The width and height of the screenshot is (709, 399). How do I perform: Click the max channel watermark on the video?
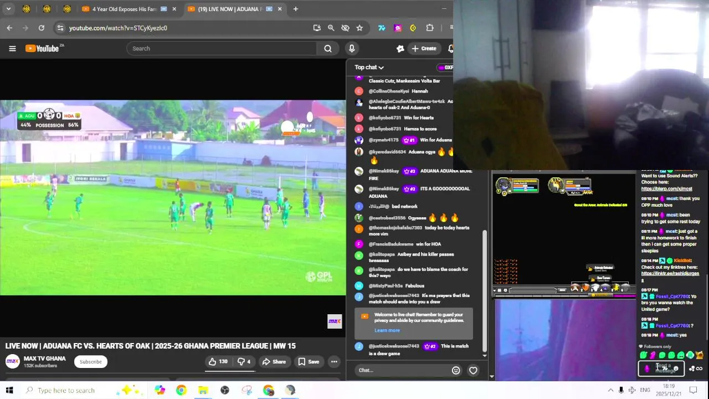coord(335,321)
